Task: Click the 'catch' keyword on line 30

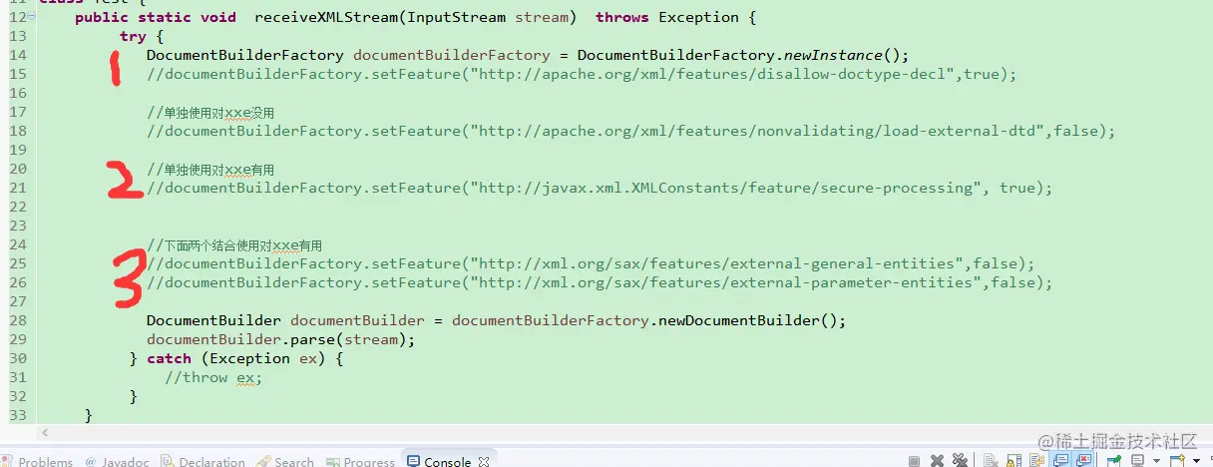Action: coord(169,358)
